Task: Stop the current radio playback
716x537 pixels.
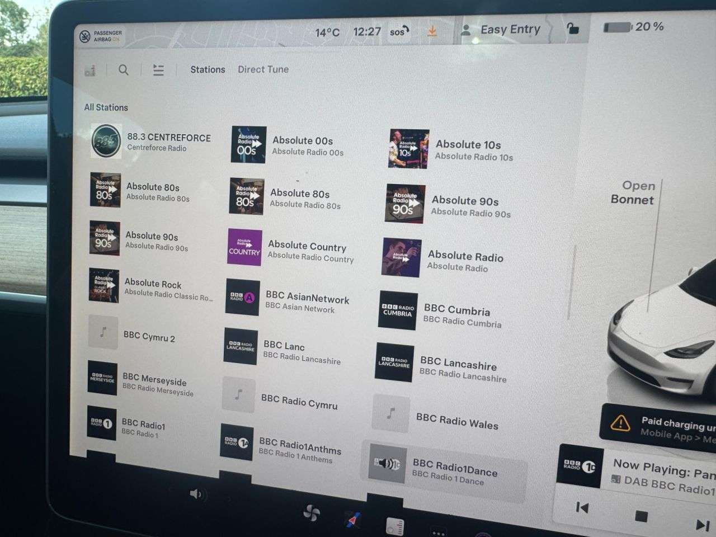Action: [x=641, y=516]
